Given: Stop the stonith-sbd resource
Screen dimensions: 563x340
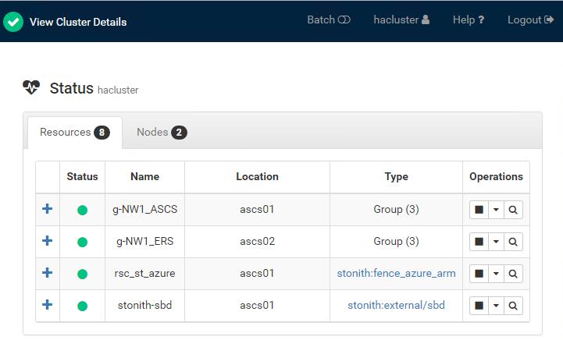Looking at the screenshot, I should click(x=479, y=306).
